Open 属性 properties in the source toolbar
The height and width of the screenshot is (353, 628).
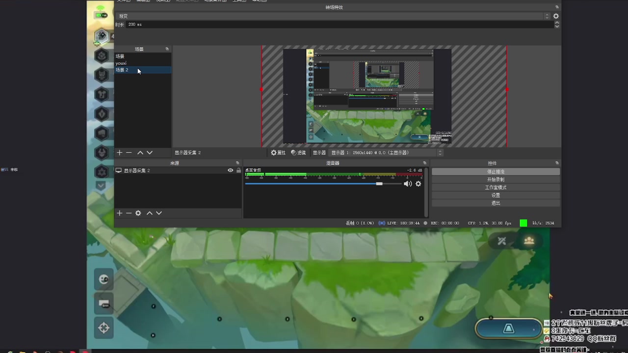tap(278, 153)
